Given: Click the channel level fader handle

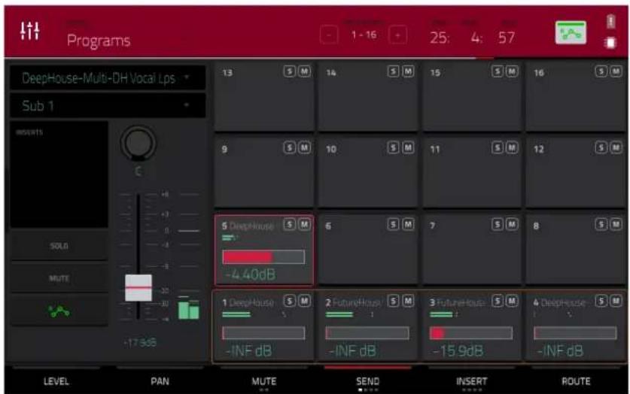Looking at the screenshot, I should pyautogui.click(x=138, y=288).
